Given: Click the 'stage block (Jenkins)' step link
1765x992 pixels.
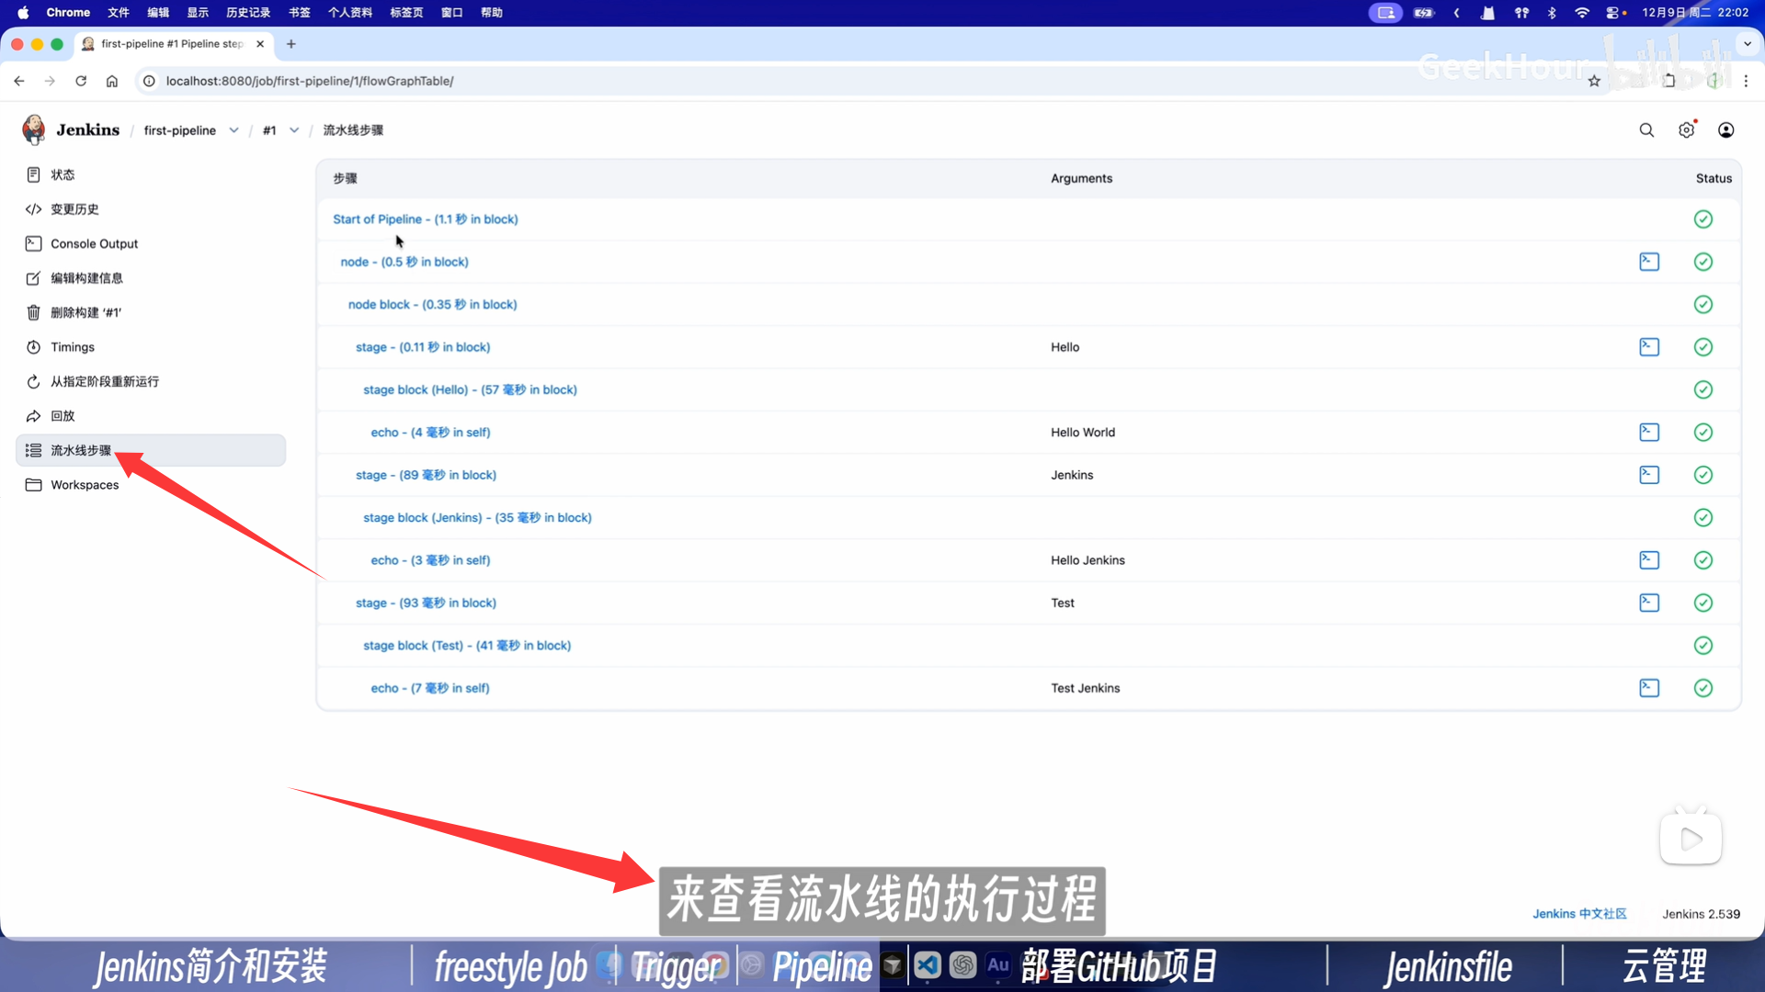Looking at the screenshot, I should click(476, 518).
